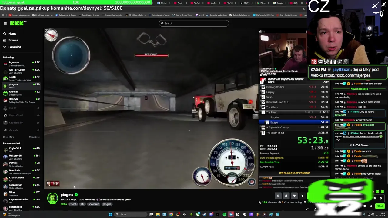Open schneckyirl recommended channel
This screenshot has width=388, height=218.
point(21,186)
